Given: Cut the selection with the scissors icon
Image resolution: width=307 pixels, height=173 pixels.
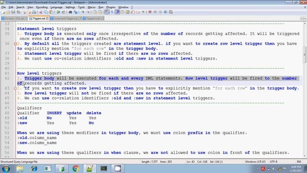Looking at the screenshot, I should (x=41, y=12).
